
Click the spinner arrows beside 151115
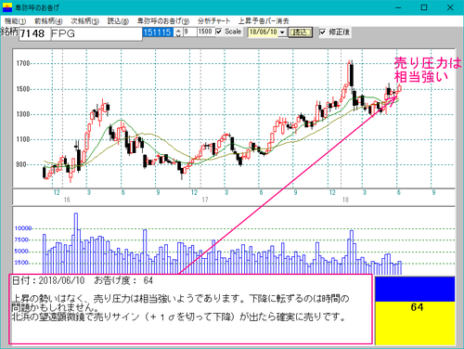click(178, 32)
